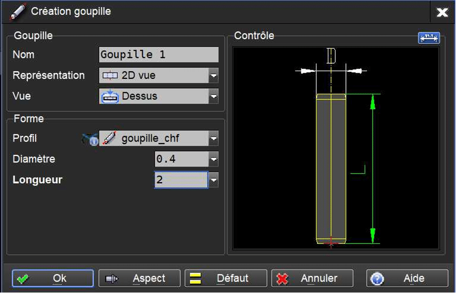Click the Aspect button
Viewport: 456px width, 293px height.
point(139,278)
